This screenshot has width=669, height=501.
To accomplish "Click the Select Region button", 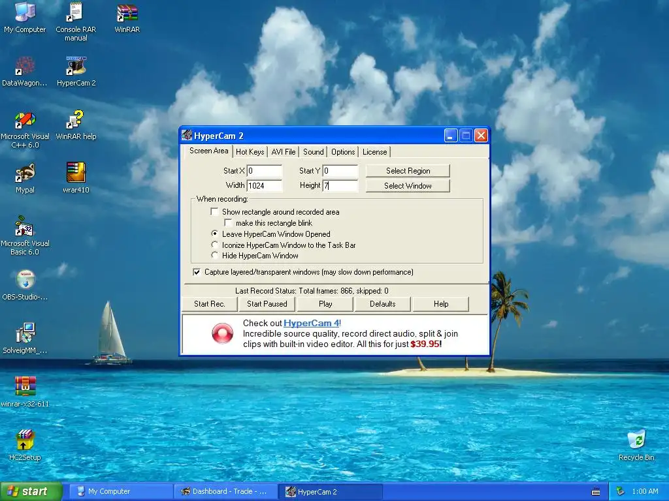I will [408, 171].
